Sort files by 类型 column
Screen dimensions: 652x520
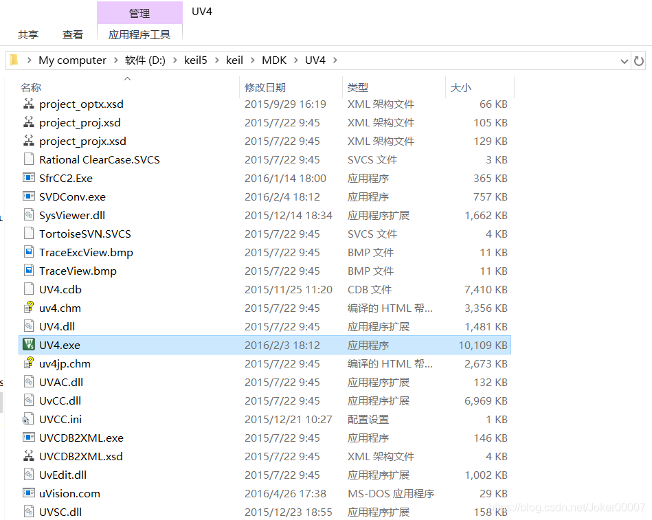[x=358, y=87]
